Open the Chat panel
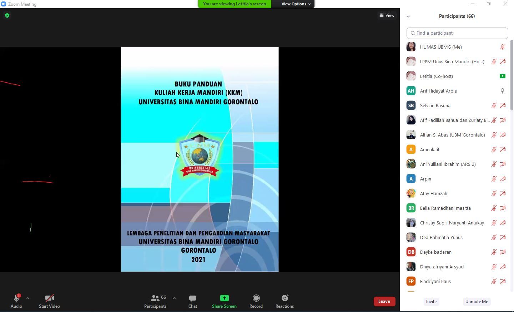Viewport: 514px width, 312px height. click(x=192, y=301)
